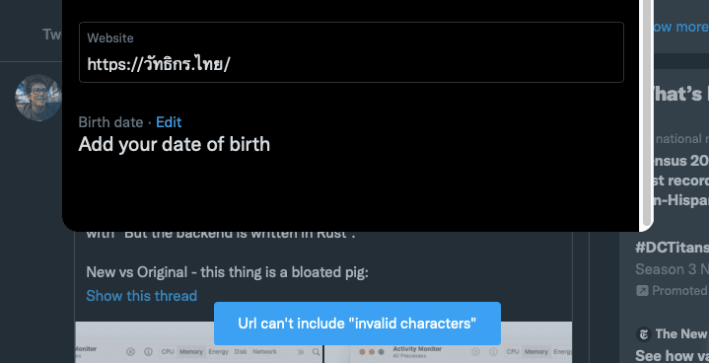Select the Energy tab in left Activity Monitor image

219,352
